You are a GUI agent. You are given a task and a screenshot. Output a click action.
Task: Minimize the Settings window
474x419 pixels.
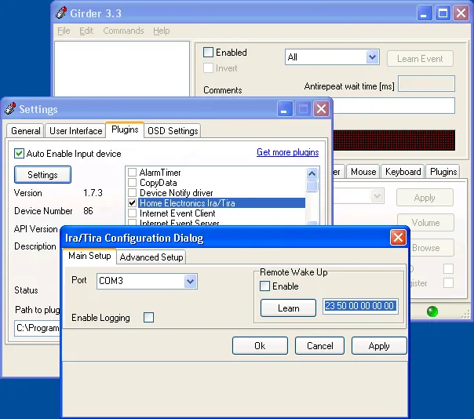(x=285, y=108)
